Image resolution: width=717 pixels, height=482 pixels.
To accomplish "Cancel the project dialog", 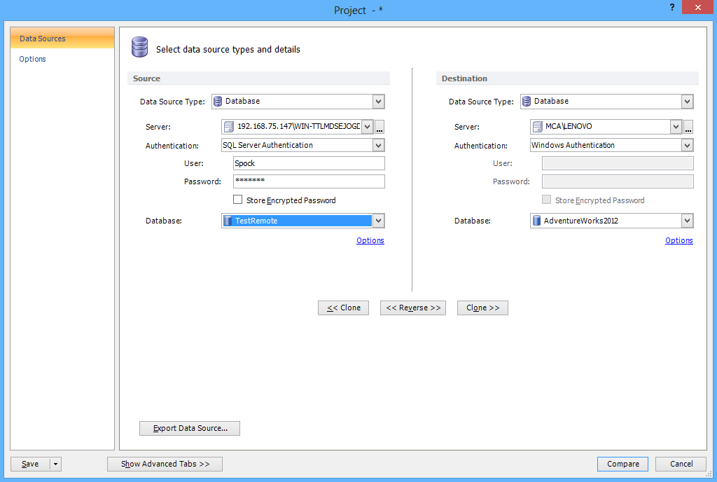I will tap(681, 464).
